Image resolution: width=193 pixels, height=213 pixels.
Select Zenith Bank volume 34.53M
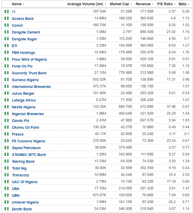click(100, 209)
